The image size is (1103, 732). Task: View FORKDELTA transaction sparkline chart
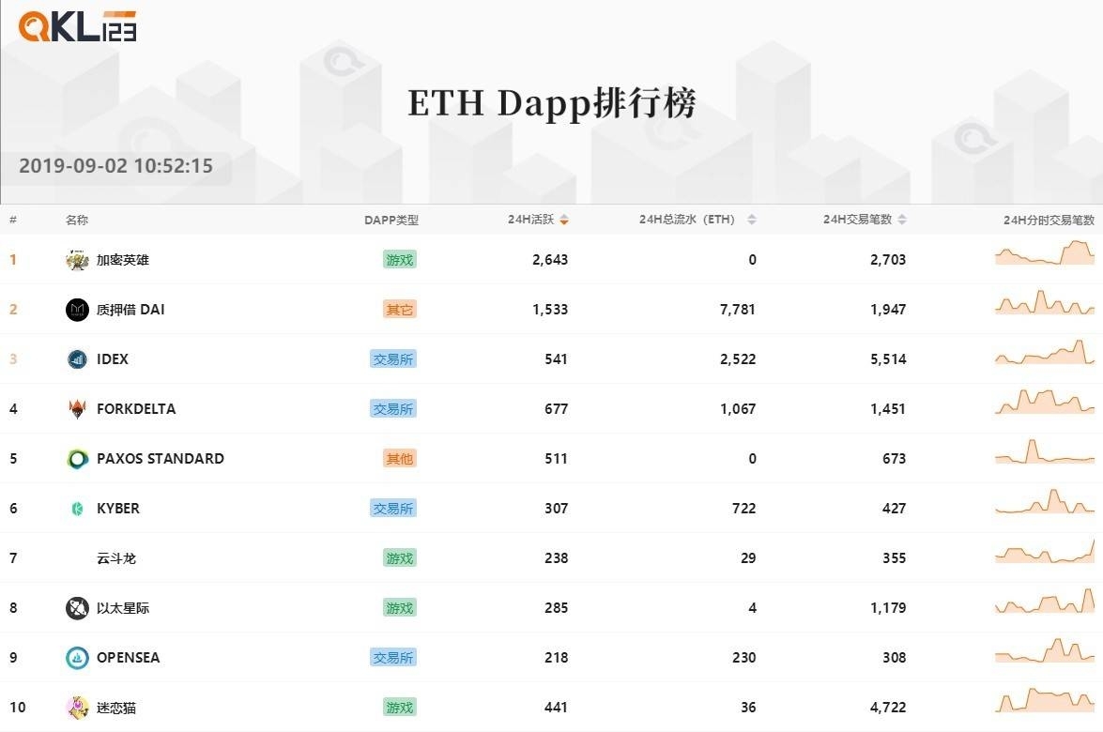click(x=1045, y=402)
